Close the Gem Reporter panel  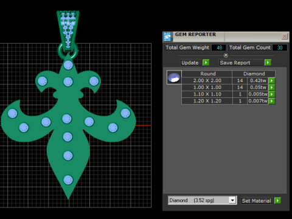[285, 36]
